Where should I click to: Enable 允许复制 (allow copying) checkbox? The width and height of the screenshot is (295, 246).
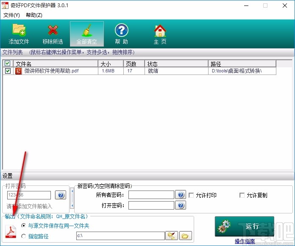(242, 195)
